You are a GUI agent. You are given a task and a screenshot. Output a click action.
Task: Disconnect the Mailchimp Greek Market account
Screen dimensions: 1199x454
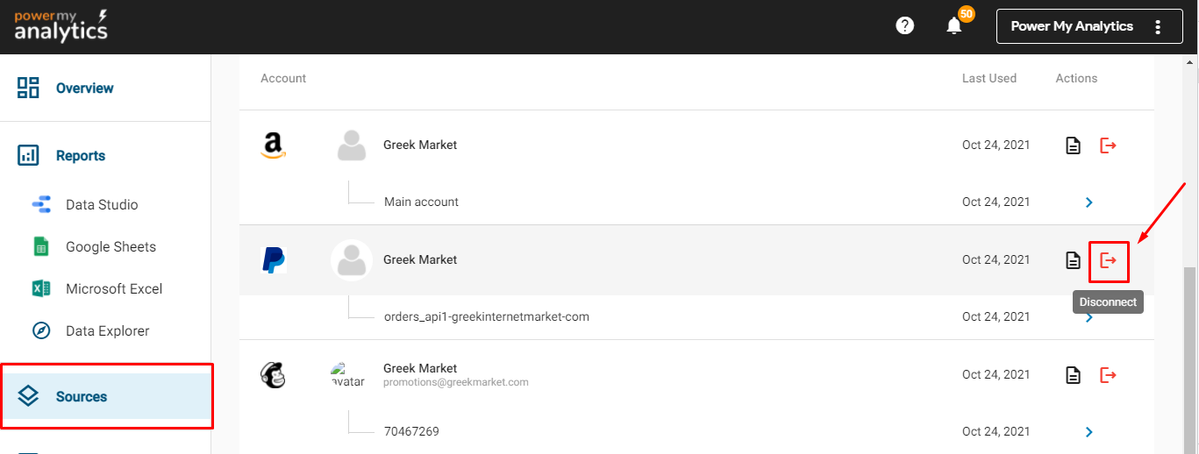click(x=1109, y=375)
